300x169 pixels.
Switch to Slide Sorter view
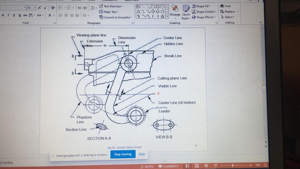tap(197, 166)
